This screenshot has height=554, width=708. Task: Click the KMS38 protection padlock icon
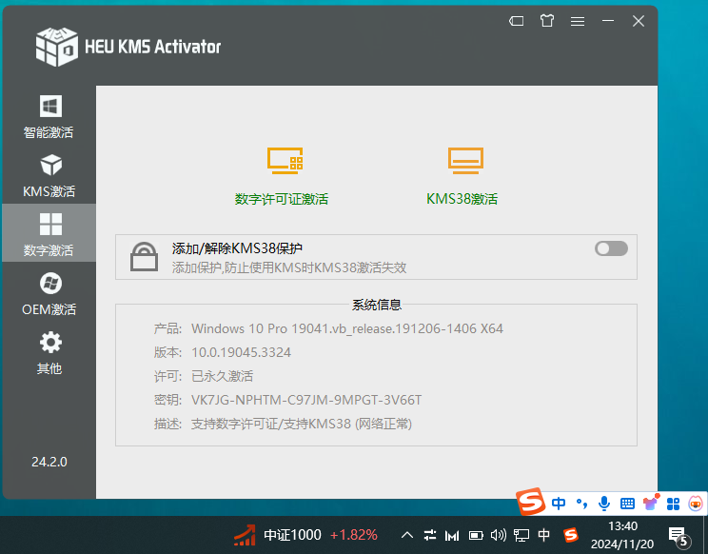coord(144,256)
